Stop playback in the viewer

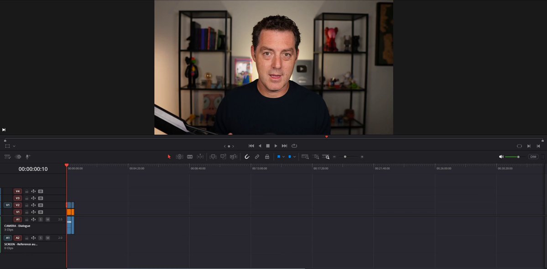click(x=268, y=146)
